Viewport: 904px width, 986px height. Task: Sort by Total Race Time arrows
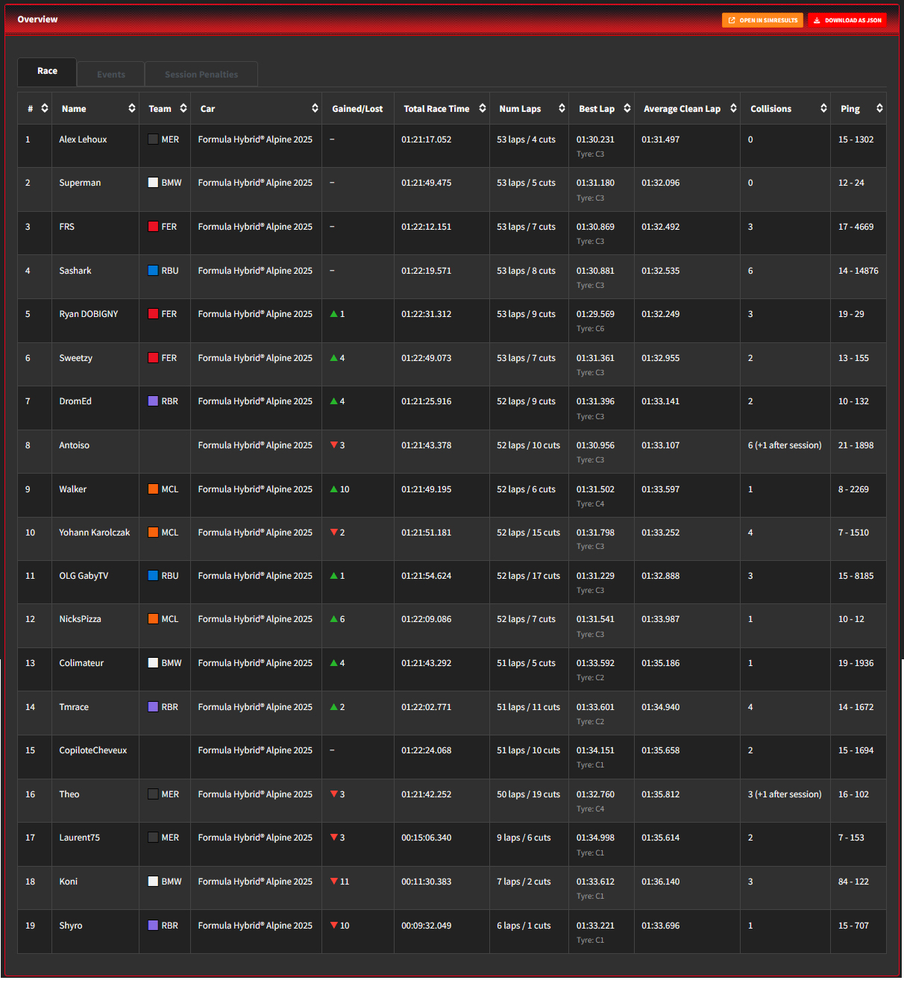pos(483,108)
